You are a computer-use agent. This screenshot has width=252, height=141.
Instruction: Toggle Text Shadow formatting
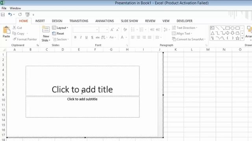click(x=92, y=37)
